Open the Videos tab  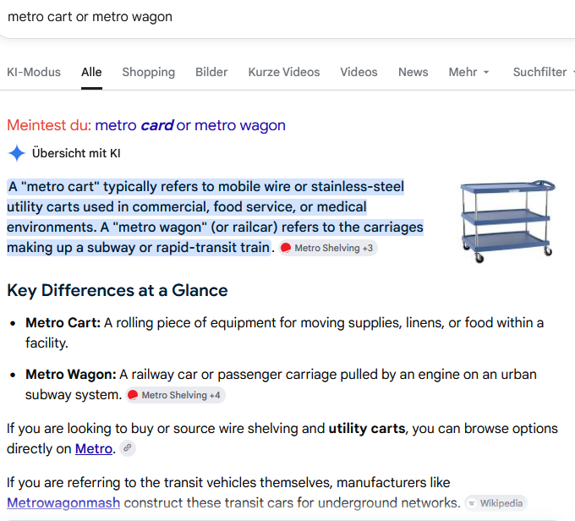(x=359, y=72)
